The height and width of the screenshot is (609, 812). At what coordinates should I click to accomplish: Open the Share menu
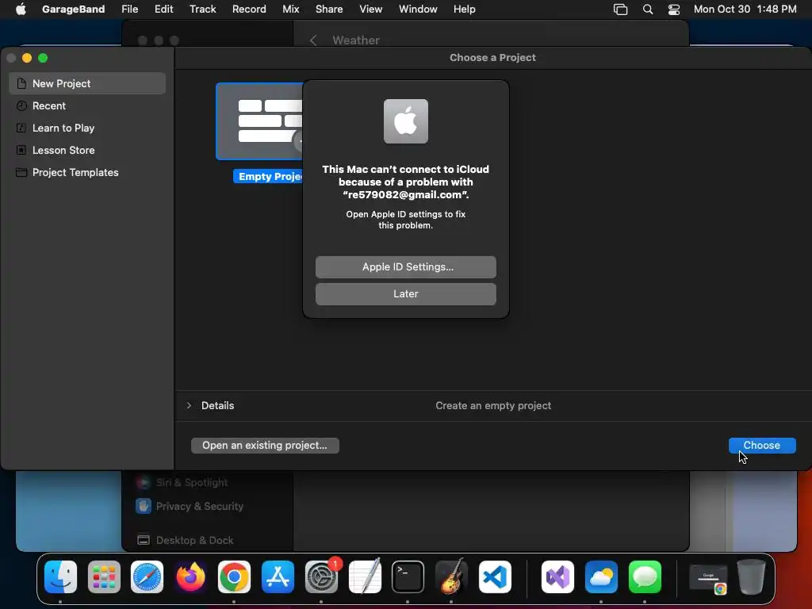tap(329, 9)
